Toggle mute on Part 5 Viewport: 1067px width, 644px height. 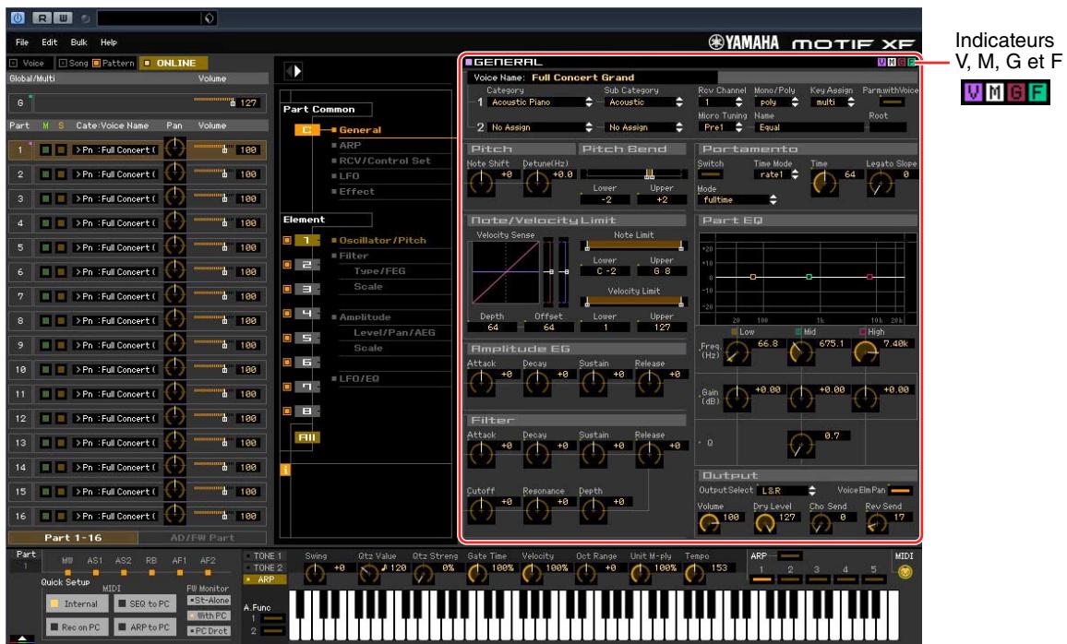[45, 247]
